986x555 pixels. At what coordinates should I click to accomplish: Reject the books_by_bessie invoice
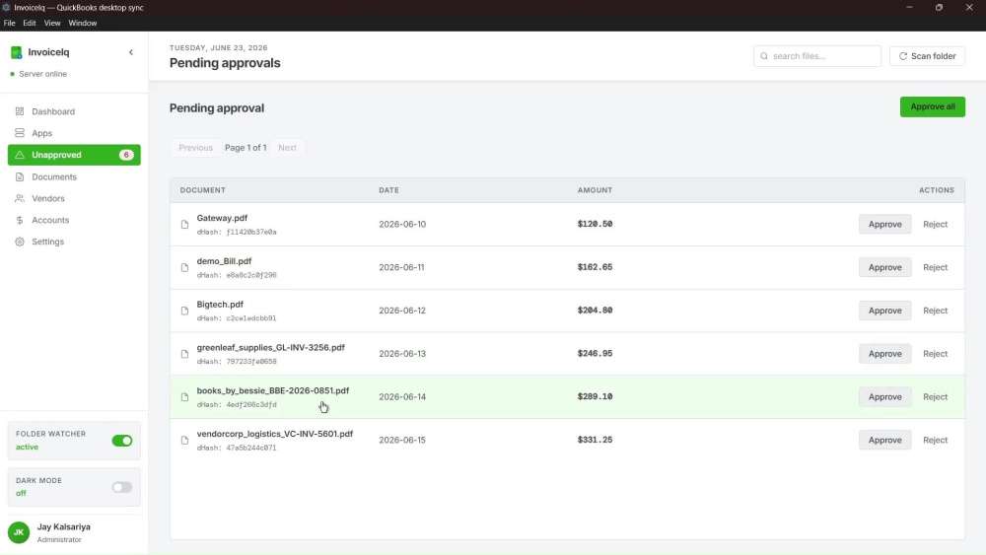pos(935,396)
